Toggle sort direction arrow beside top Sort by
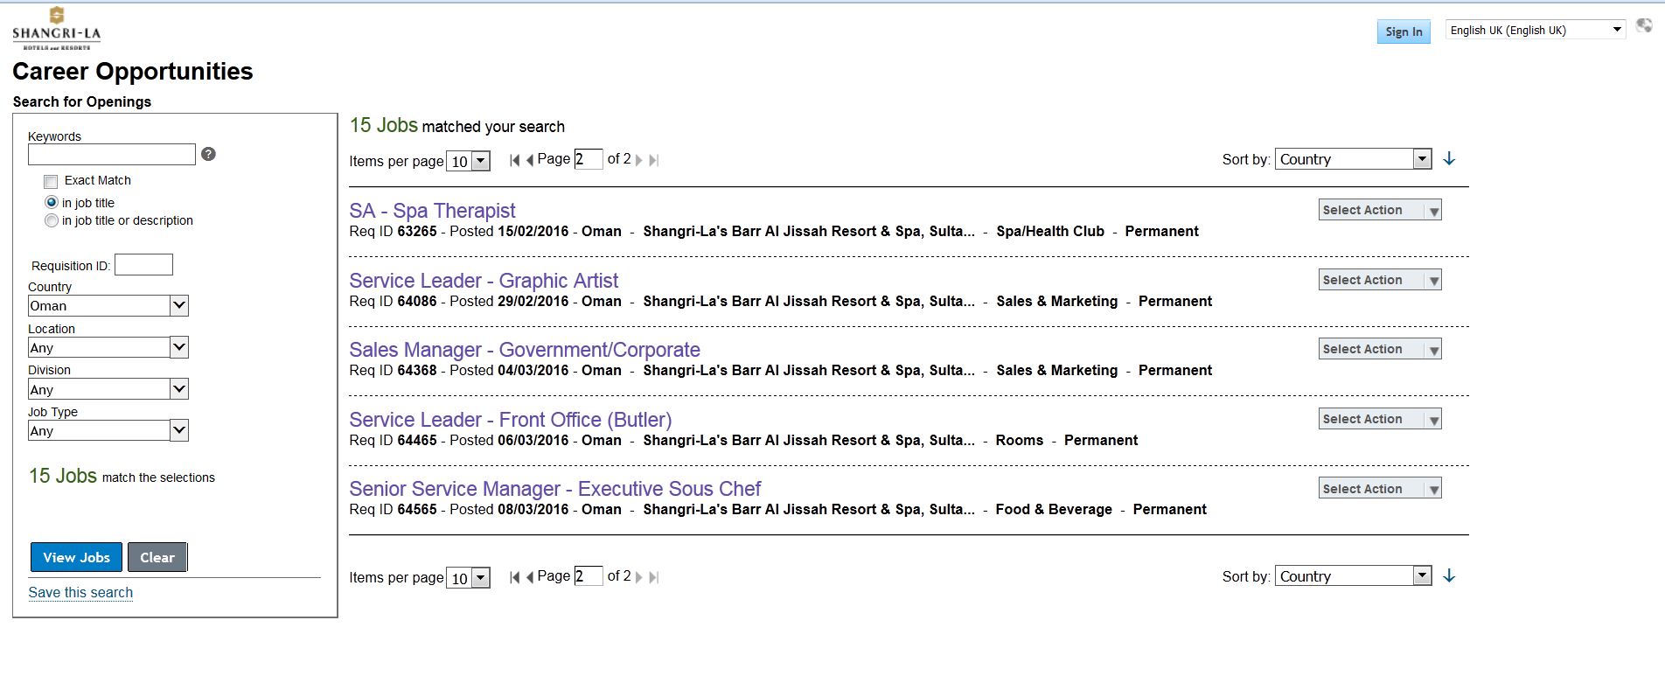 [1449, 159]
